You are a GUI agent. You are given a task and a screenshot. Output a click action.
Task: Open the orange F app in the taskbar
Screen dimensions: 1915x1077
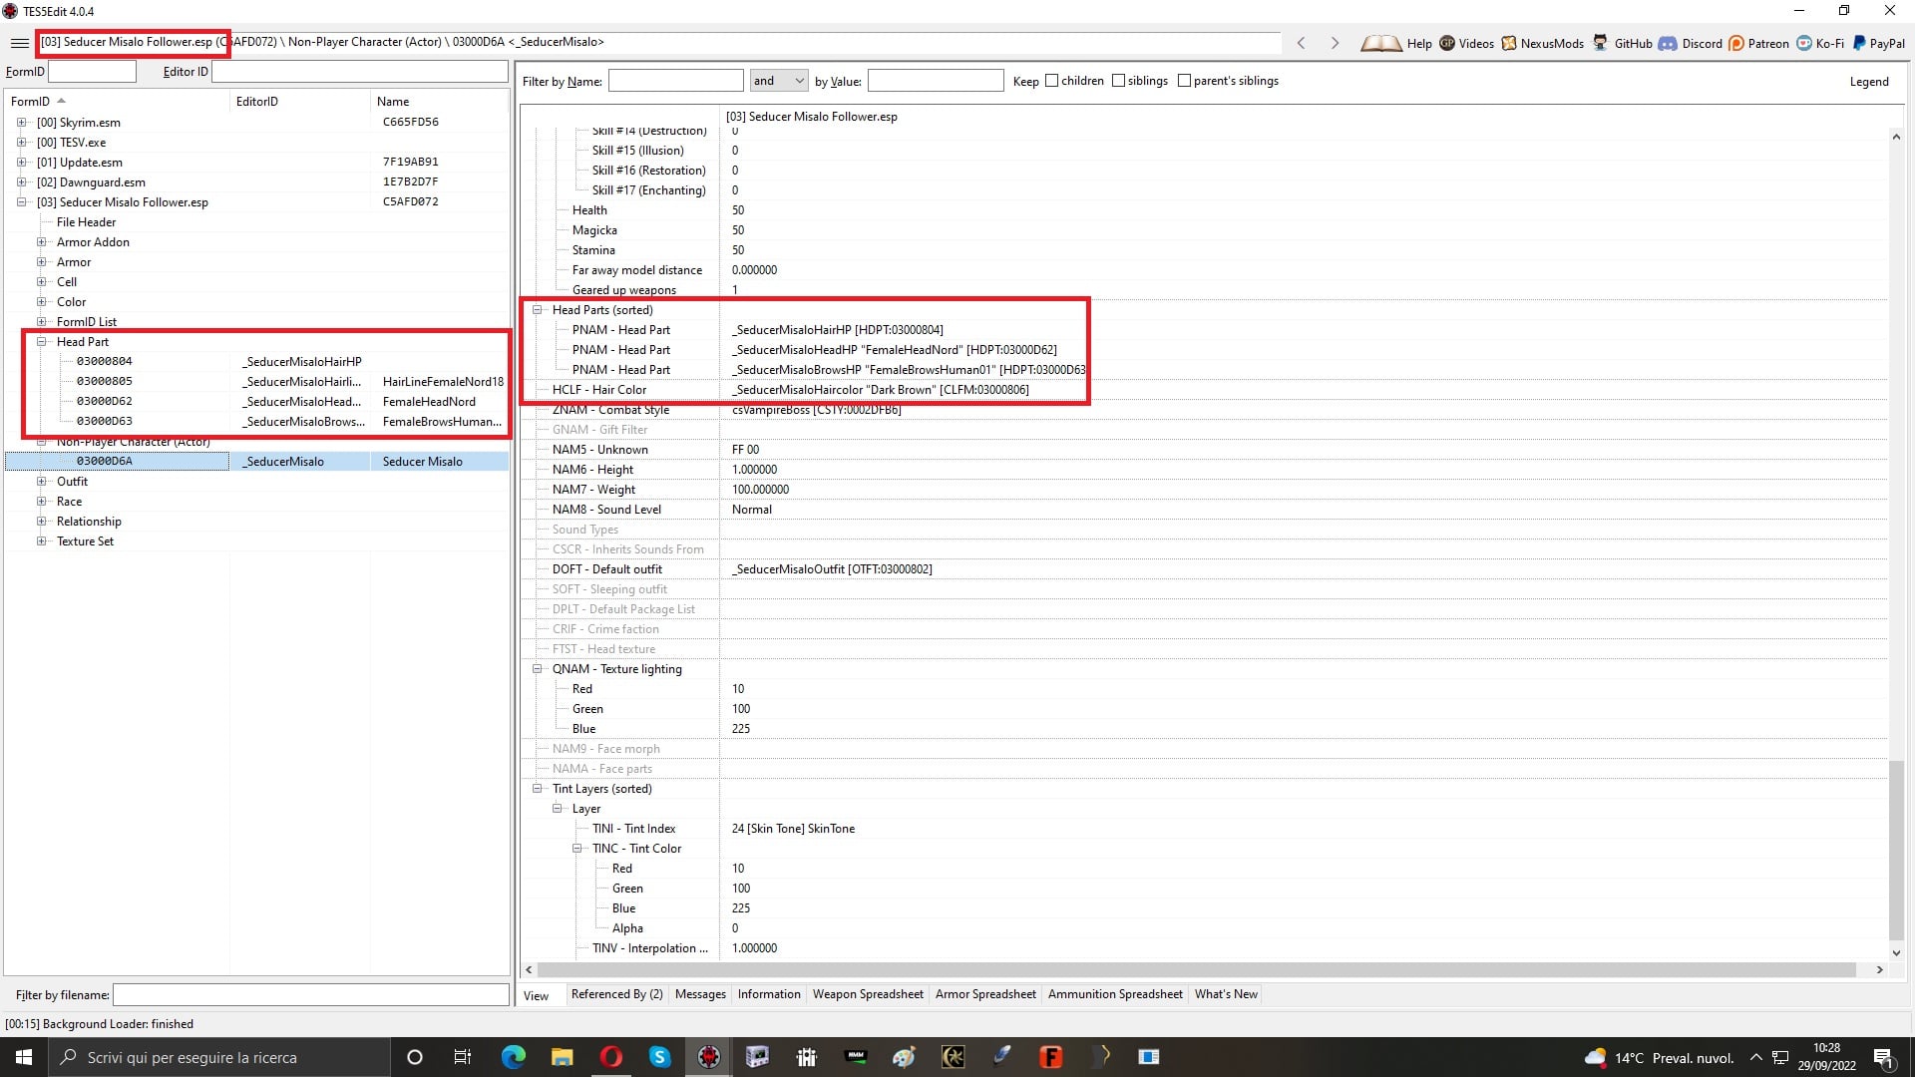click(x=1050, y=1057)
